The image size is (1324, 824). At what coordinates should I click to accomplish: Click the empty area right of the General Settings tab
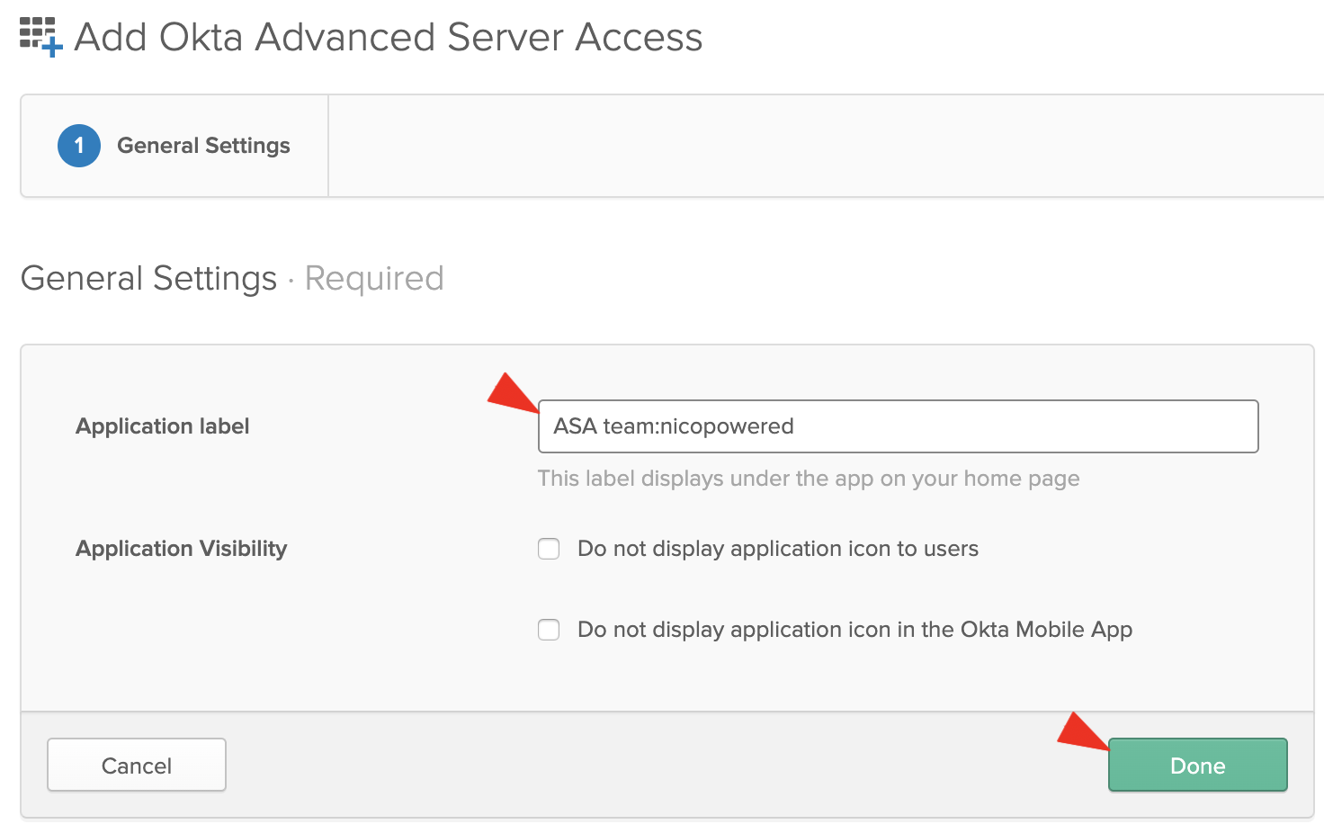[810, 146]
